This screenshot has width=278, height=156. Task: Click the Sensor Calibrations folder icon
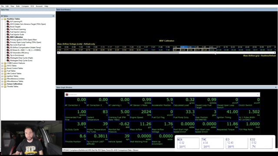click(x=5, y=84)
